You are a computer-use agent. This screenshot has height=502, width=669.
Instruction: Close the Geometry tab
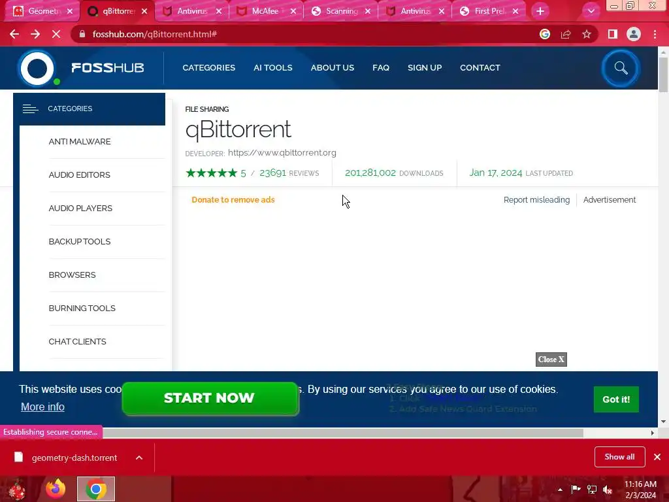pyautogui.click(x=70, y=11)
